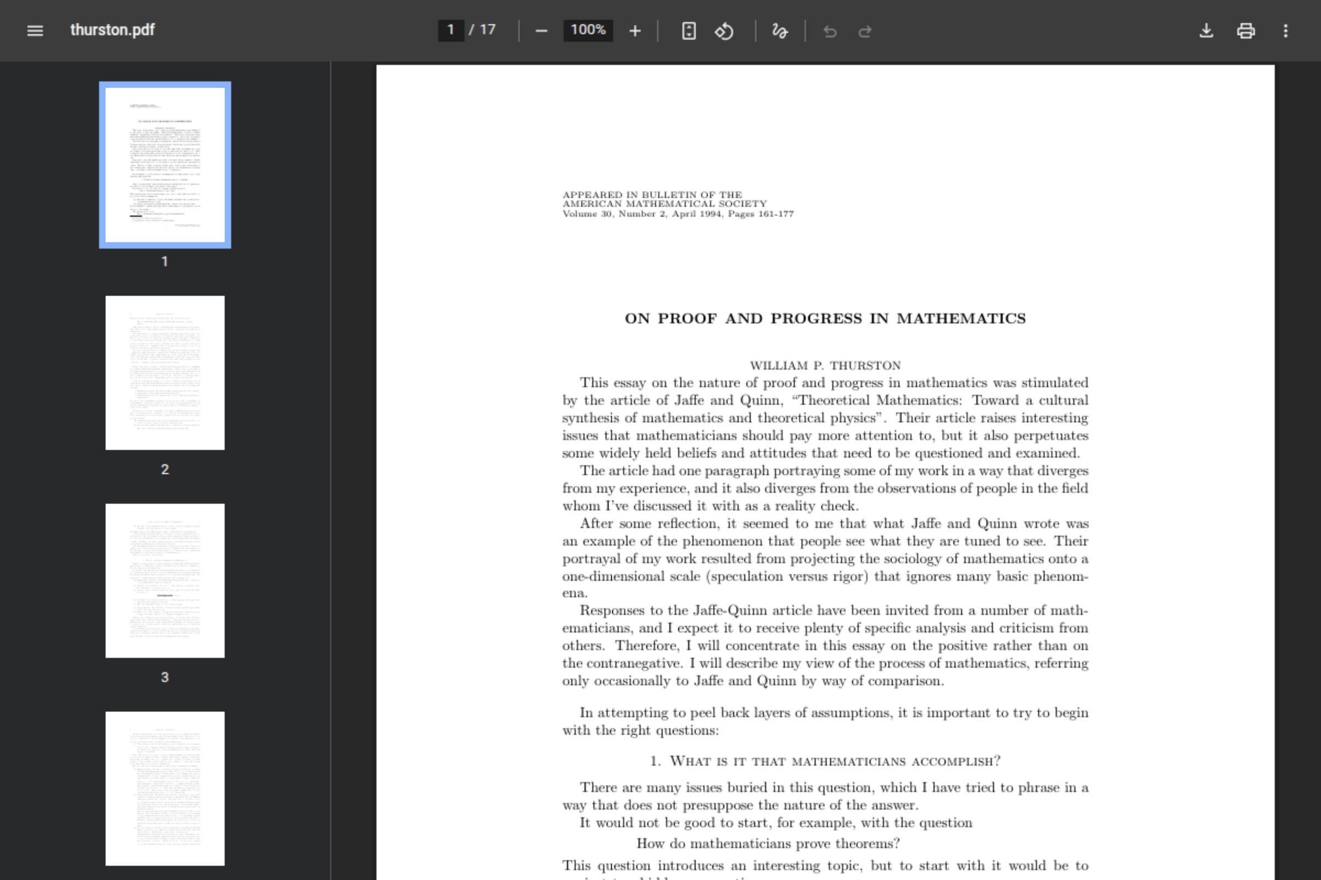Click the line beginning 'In attempting to peel back'
Viewport: 1321px width, 880px height.
click(x=834, y=713)
